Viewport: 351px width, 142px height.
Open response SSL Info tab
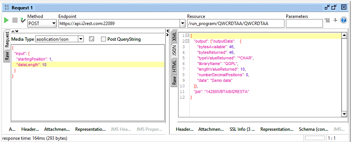242,129
